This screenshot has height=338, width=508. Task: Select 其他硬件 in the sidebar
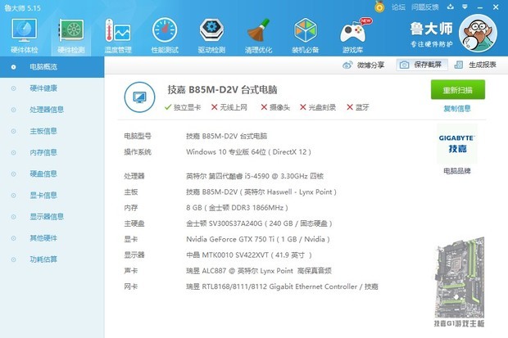[52, 238]
